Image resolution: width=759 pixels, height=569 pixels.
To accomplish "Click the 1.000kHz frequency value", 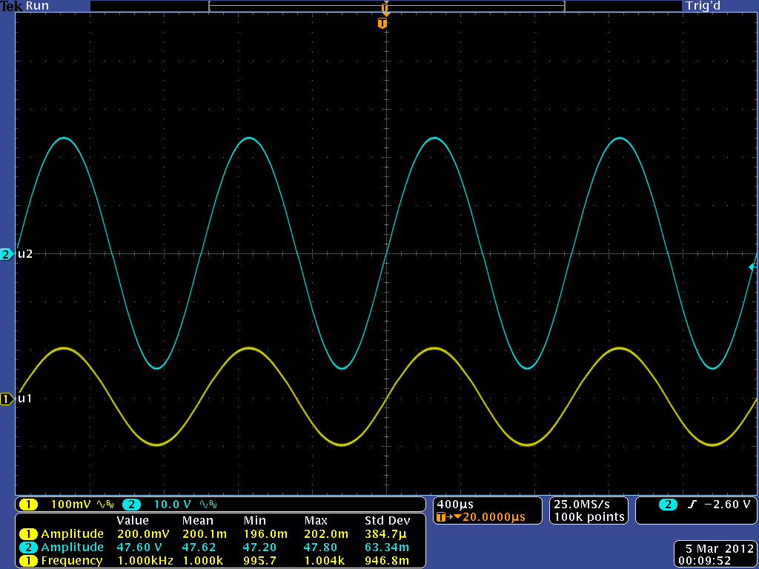I will (x=145, y=562).
